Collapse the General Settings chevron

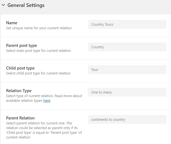tap(3, 5)
